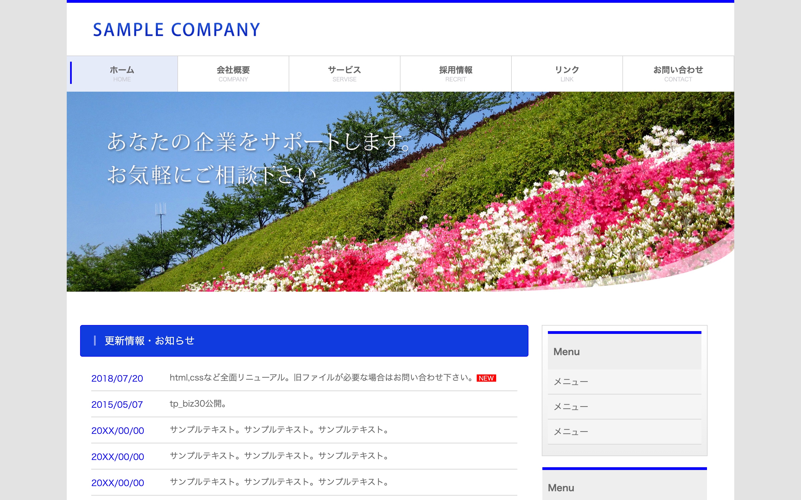Open the リンク LINK menu item
Screen dimensions: 801x500
567,74
